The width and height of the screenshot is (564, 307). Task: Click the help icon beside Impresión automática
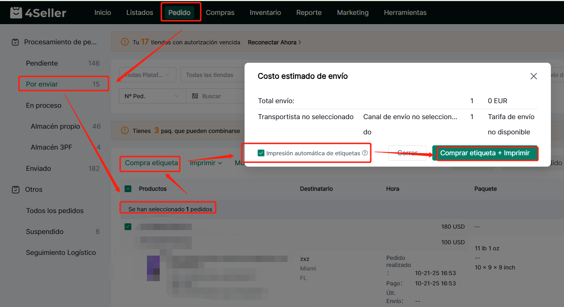pyautogui.click(x=365, y=153)
